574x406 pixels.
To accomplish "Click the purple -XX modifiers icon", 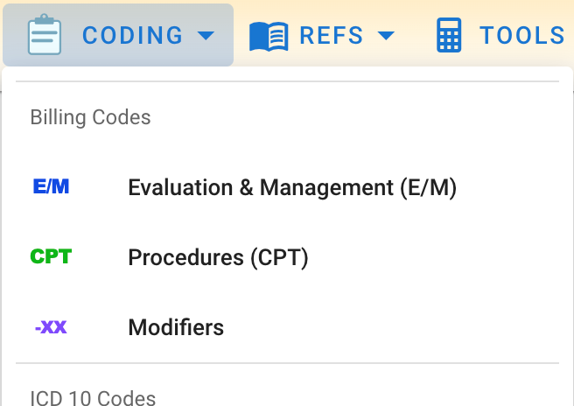I will point(51,327).
